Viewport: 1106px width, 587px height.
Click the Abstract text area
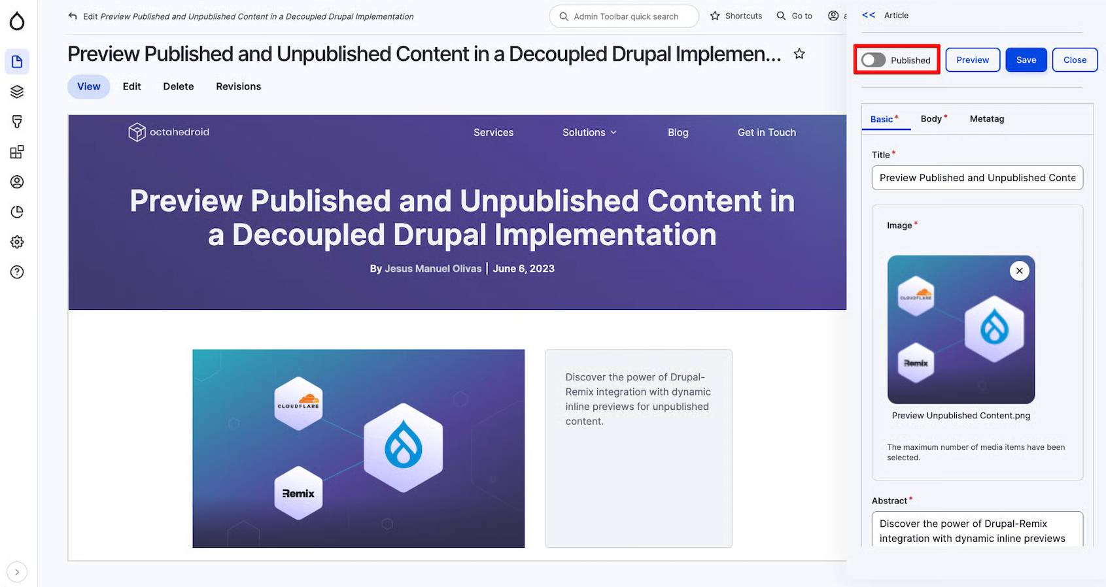point(977,529)
